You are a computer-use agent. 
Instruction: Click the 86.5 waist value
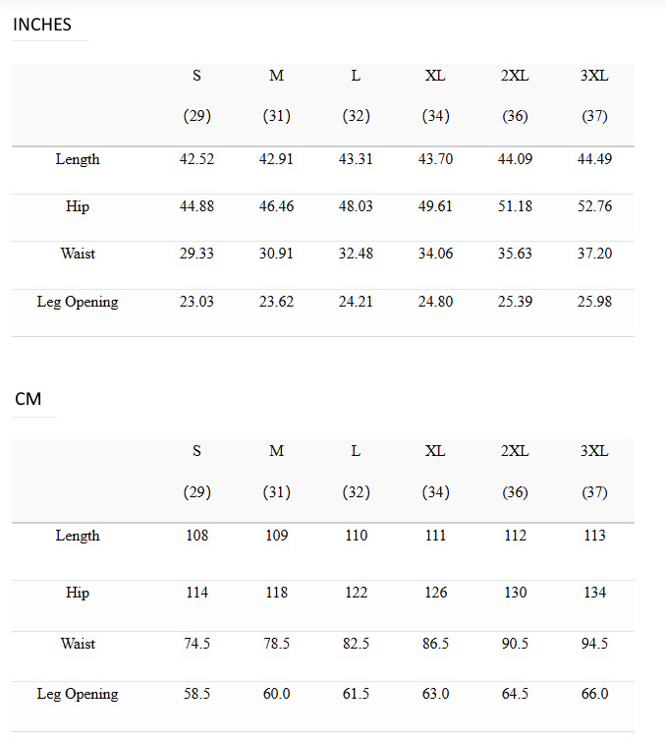[435, 644]
